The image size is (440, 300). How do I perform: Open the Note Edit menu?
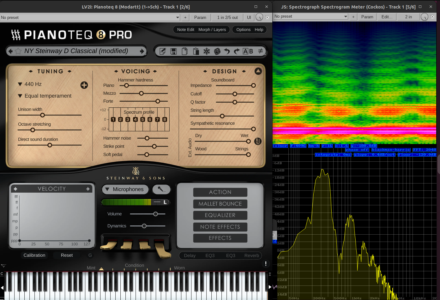[x=186, y=29]
